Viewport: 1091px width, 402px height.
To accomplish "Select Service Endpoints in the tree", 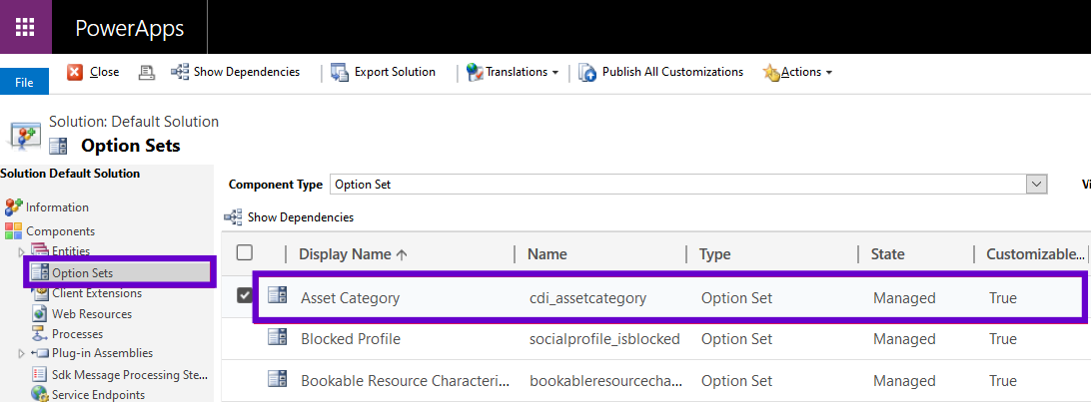I will [x=98, y=394].
